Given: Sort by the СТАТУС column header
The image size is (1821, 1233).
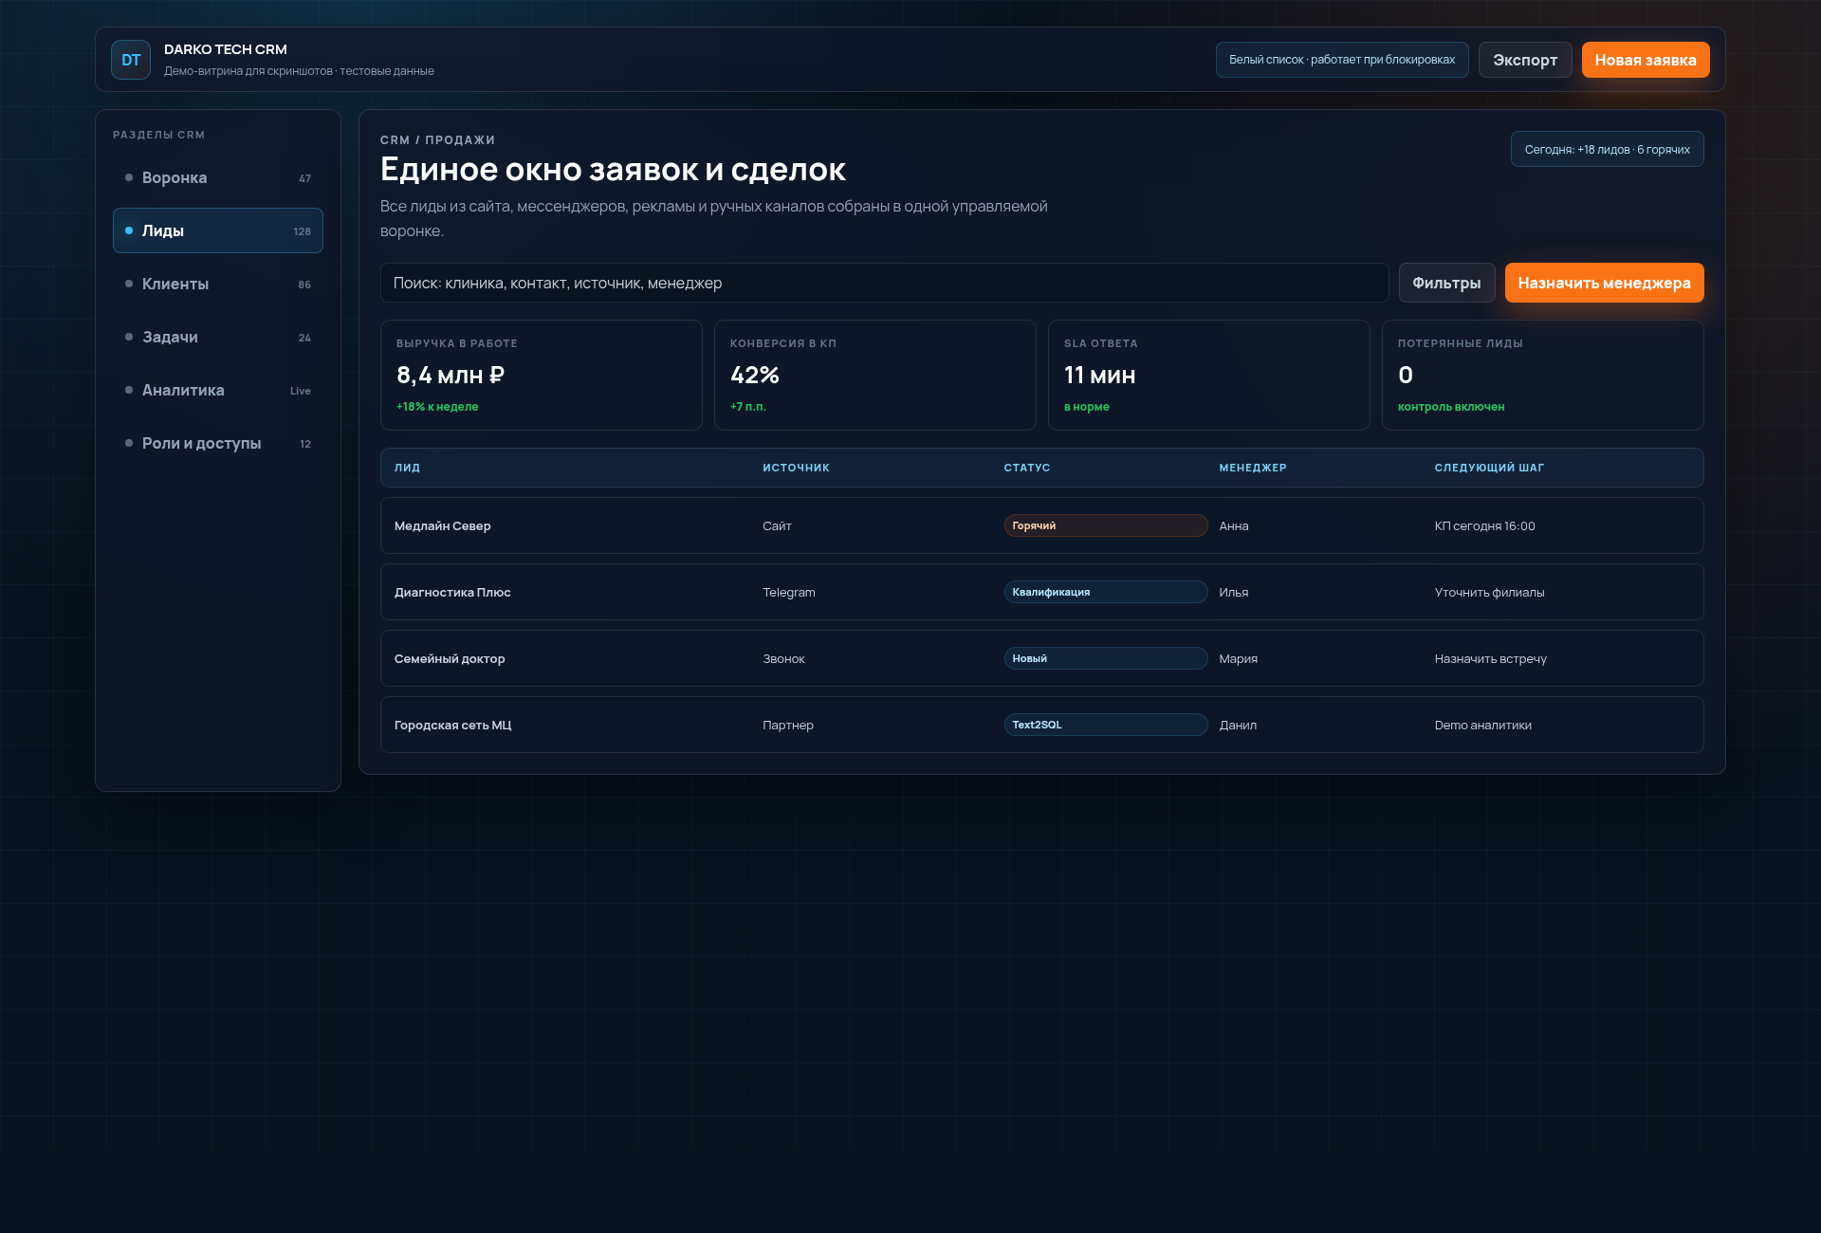Looking at the screenshot, I should click(x=1027, y=468).
